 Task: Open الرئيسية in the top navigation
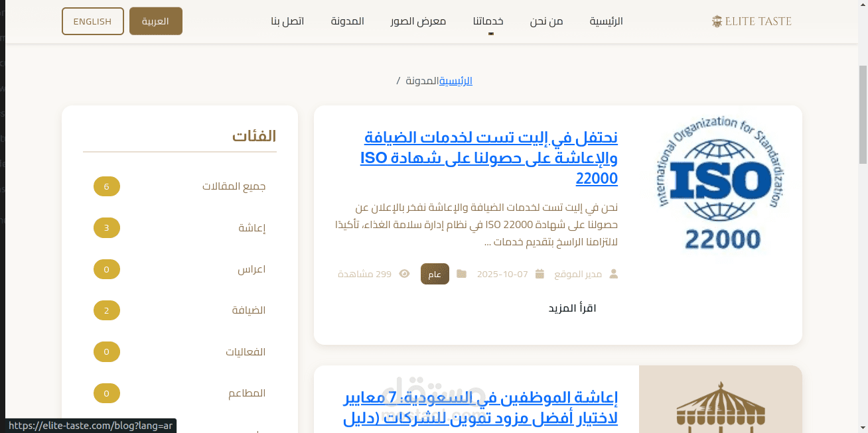point(607,21)
